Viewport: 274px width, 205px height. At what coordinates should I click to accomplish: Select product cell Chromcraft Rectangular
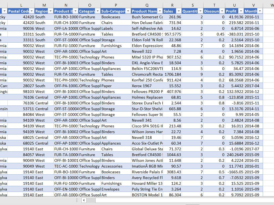point(147,74)
